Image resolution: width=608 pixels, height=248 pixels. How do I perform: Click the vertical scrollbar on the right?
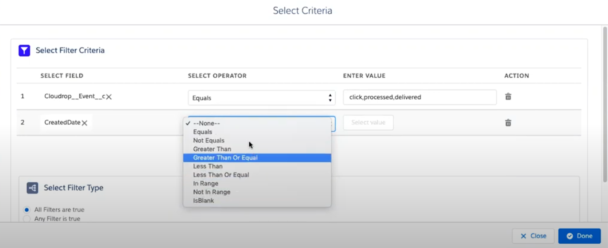click(604, 105)
